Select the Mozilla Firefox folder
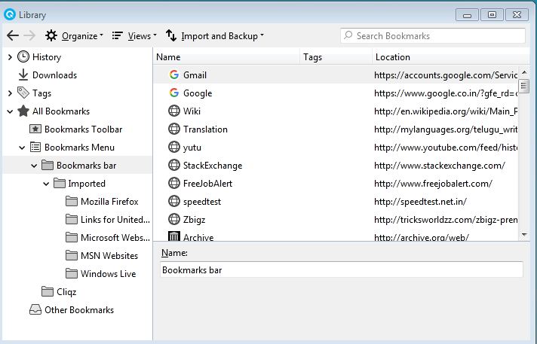 click(x=102, y=202)
